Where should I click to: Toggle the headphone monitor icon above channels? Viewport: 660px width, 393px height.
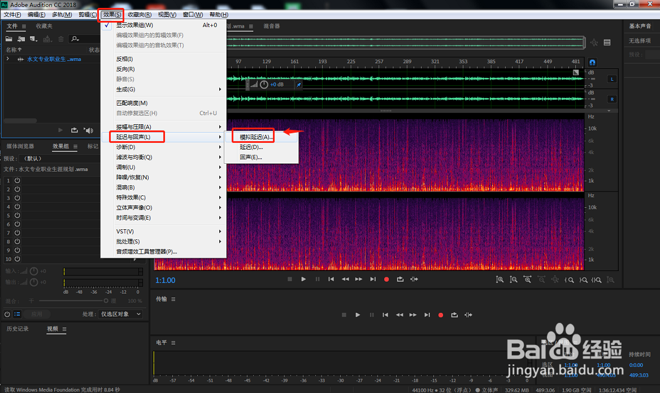(x=592, y=62)
